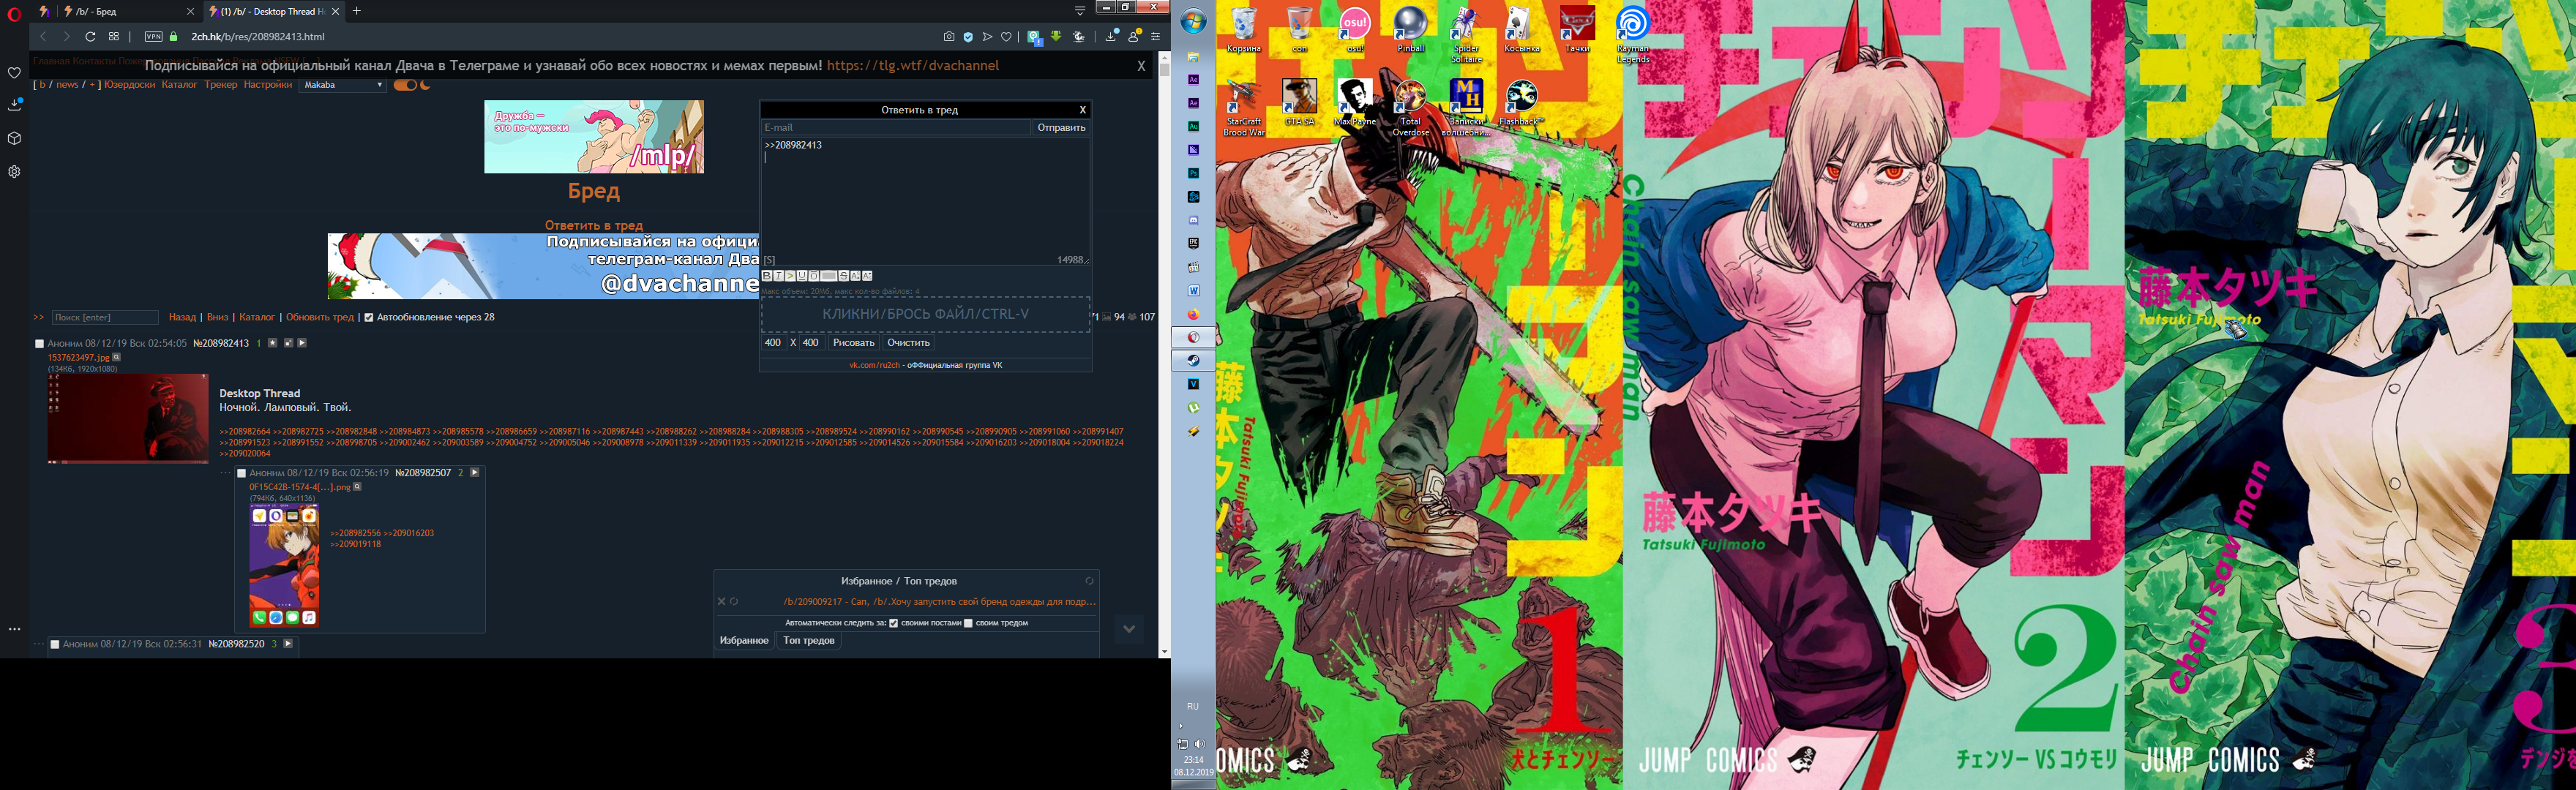Launch Photoshop from the taskbar
This screenshot has height=790, width=2576.
click(1193, 173)
